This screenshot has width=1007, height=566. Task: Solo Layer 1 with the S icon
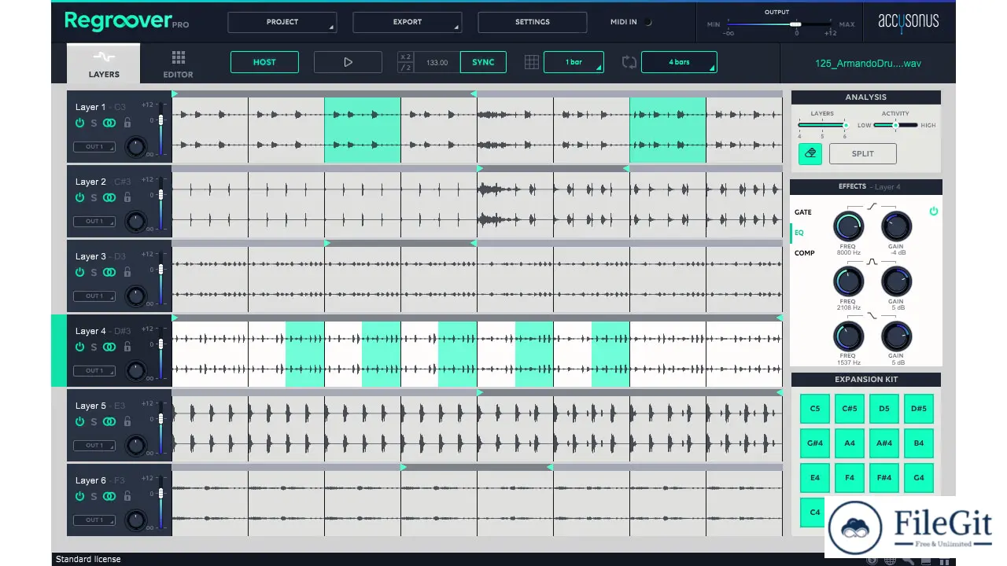click(x=94, y=123)
